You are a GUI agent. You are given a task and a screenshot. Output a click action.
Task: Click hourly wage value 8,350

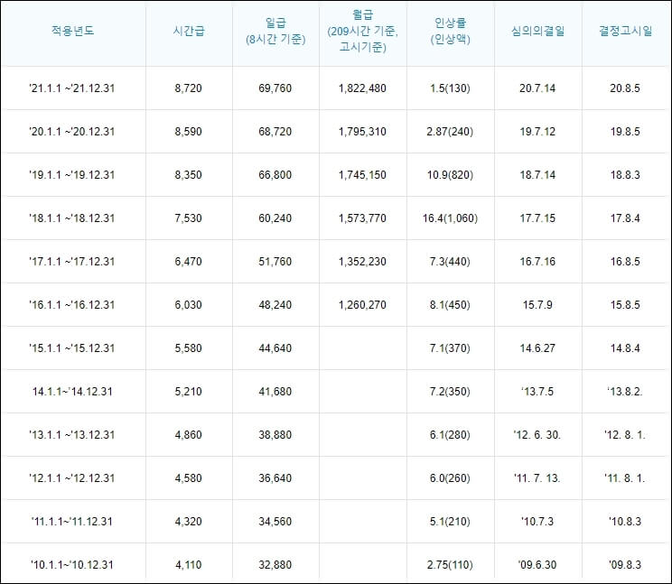(188, 175)
